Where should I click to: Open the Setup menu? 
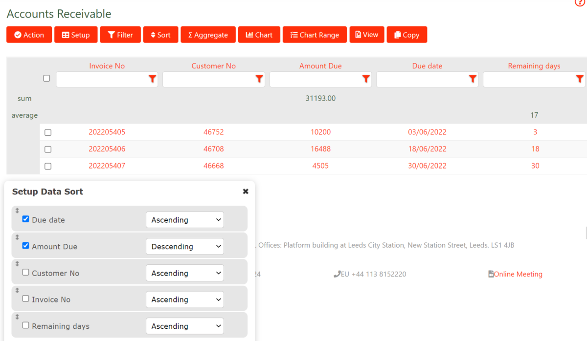tap(76, 34)
